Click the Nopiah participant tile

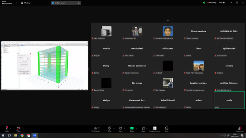click(106, 49)
